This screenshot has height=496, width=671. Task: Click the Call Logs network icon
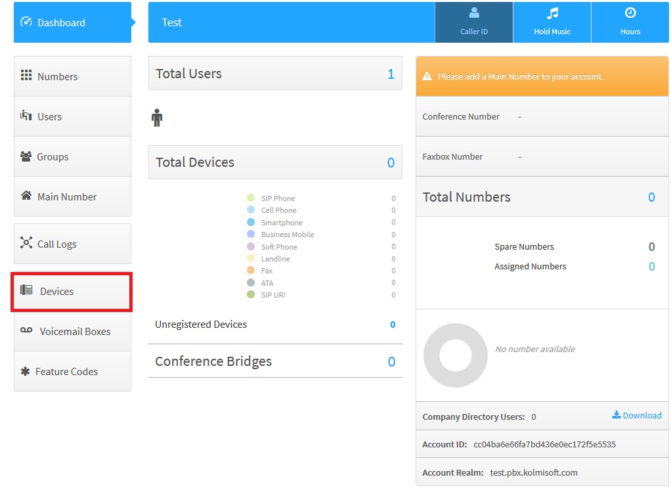pos(26,244)
